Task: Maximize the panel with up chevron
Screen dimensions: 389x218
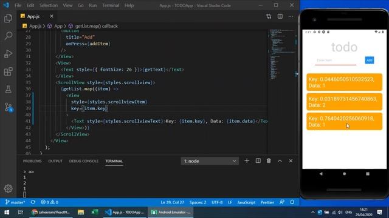Action: pos(280,161)
